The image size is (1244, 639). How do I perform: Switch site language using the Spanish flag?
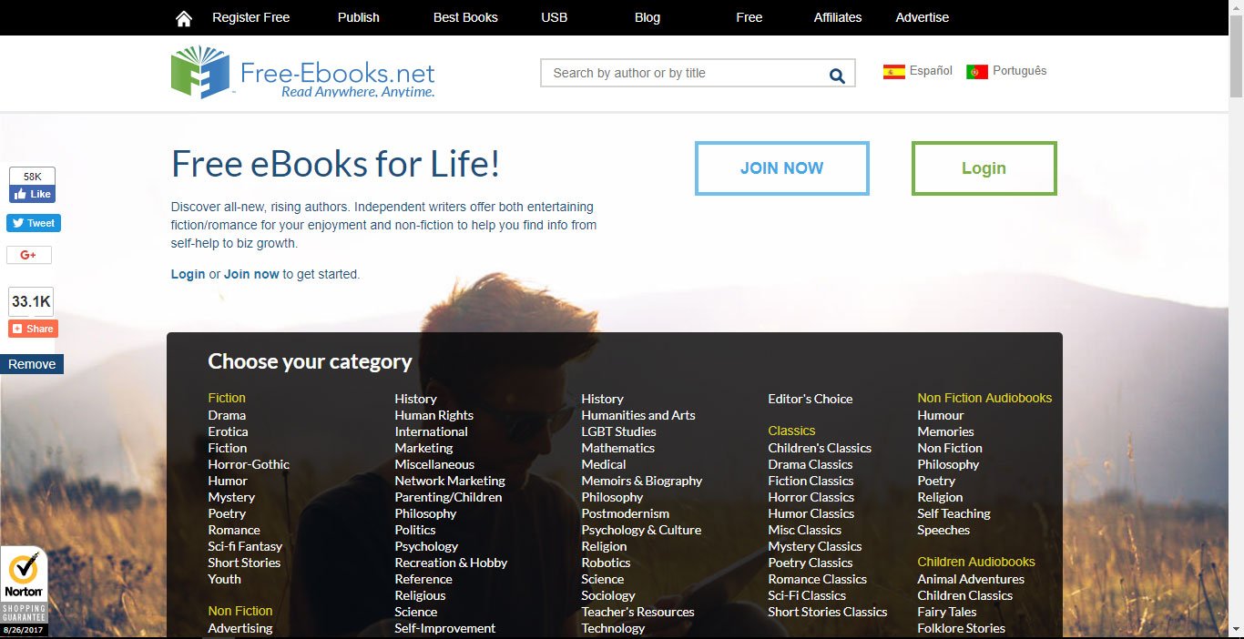click(x=893, y=70)
